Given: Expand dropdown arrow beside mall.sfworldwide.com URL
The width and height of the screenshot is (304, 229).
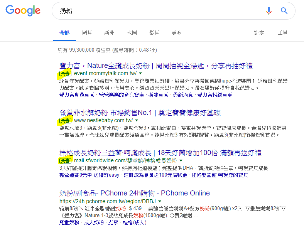Looking at the screenshot, I should (181, 161).
